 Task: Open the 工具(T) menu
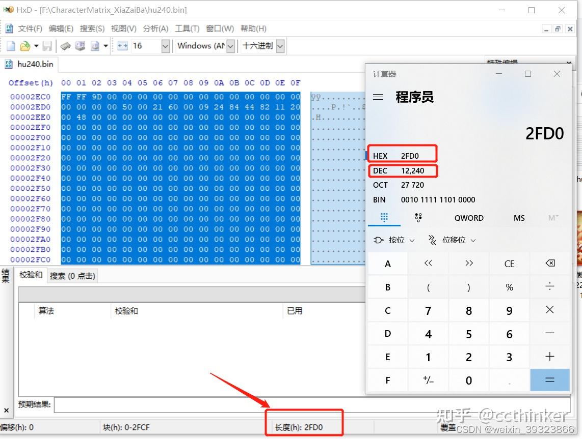[x=187, y=28]
